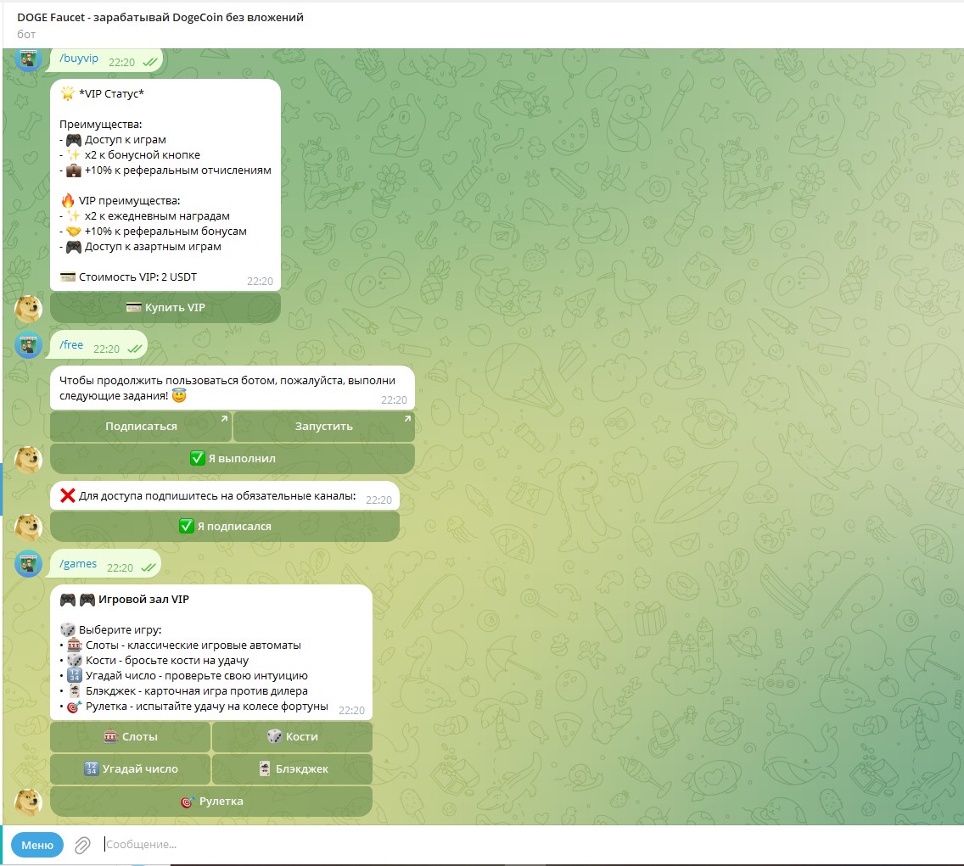This screenshot has width=964, height=866.
Task: Click the Я подписался button
Action: point(225,526)
